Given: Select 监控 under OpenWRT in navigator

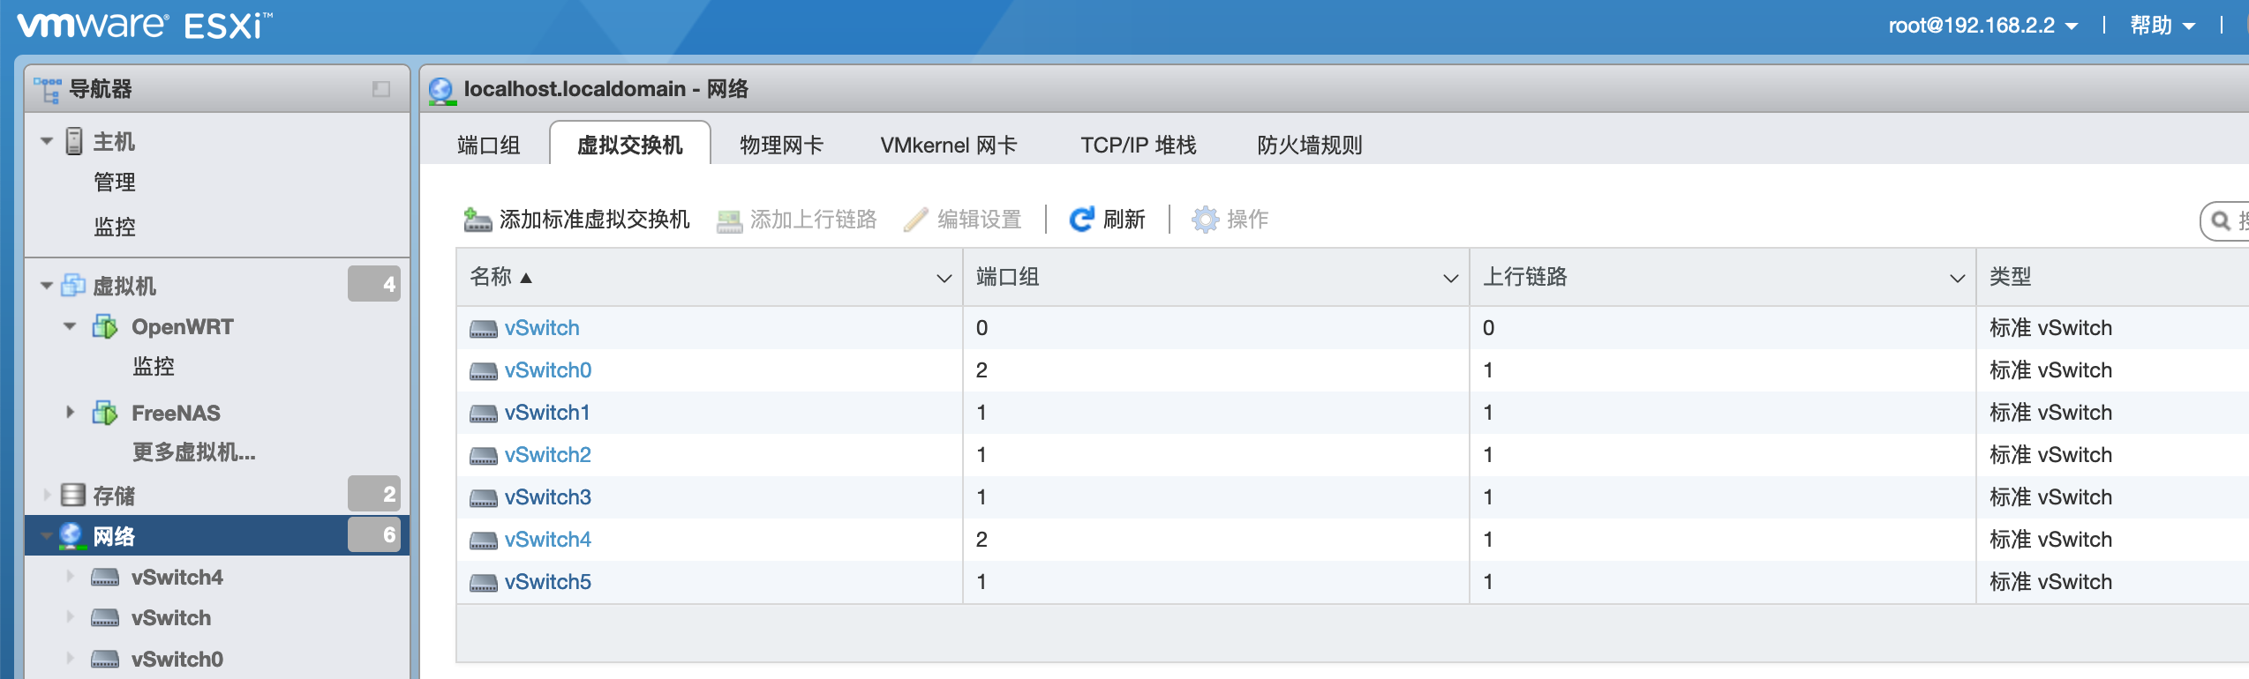Looking at the screenshot, I should [x=154, y=367].
